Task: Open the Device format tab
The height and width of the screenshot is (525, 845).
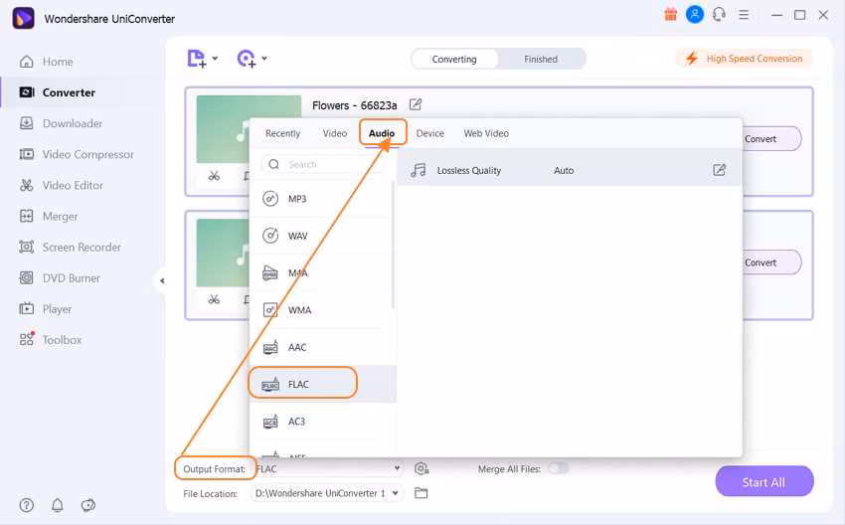Action: click(x=430, y=133)
